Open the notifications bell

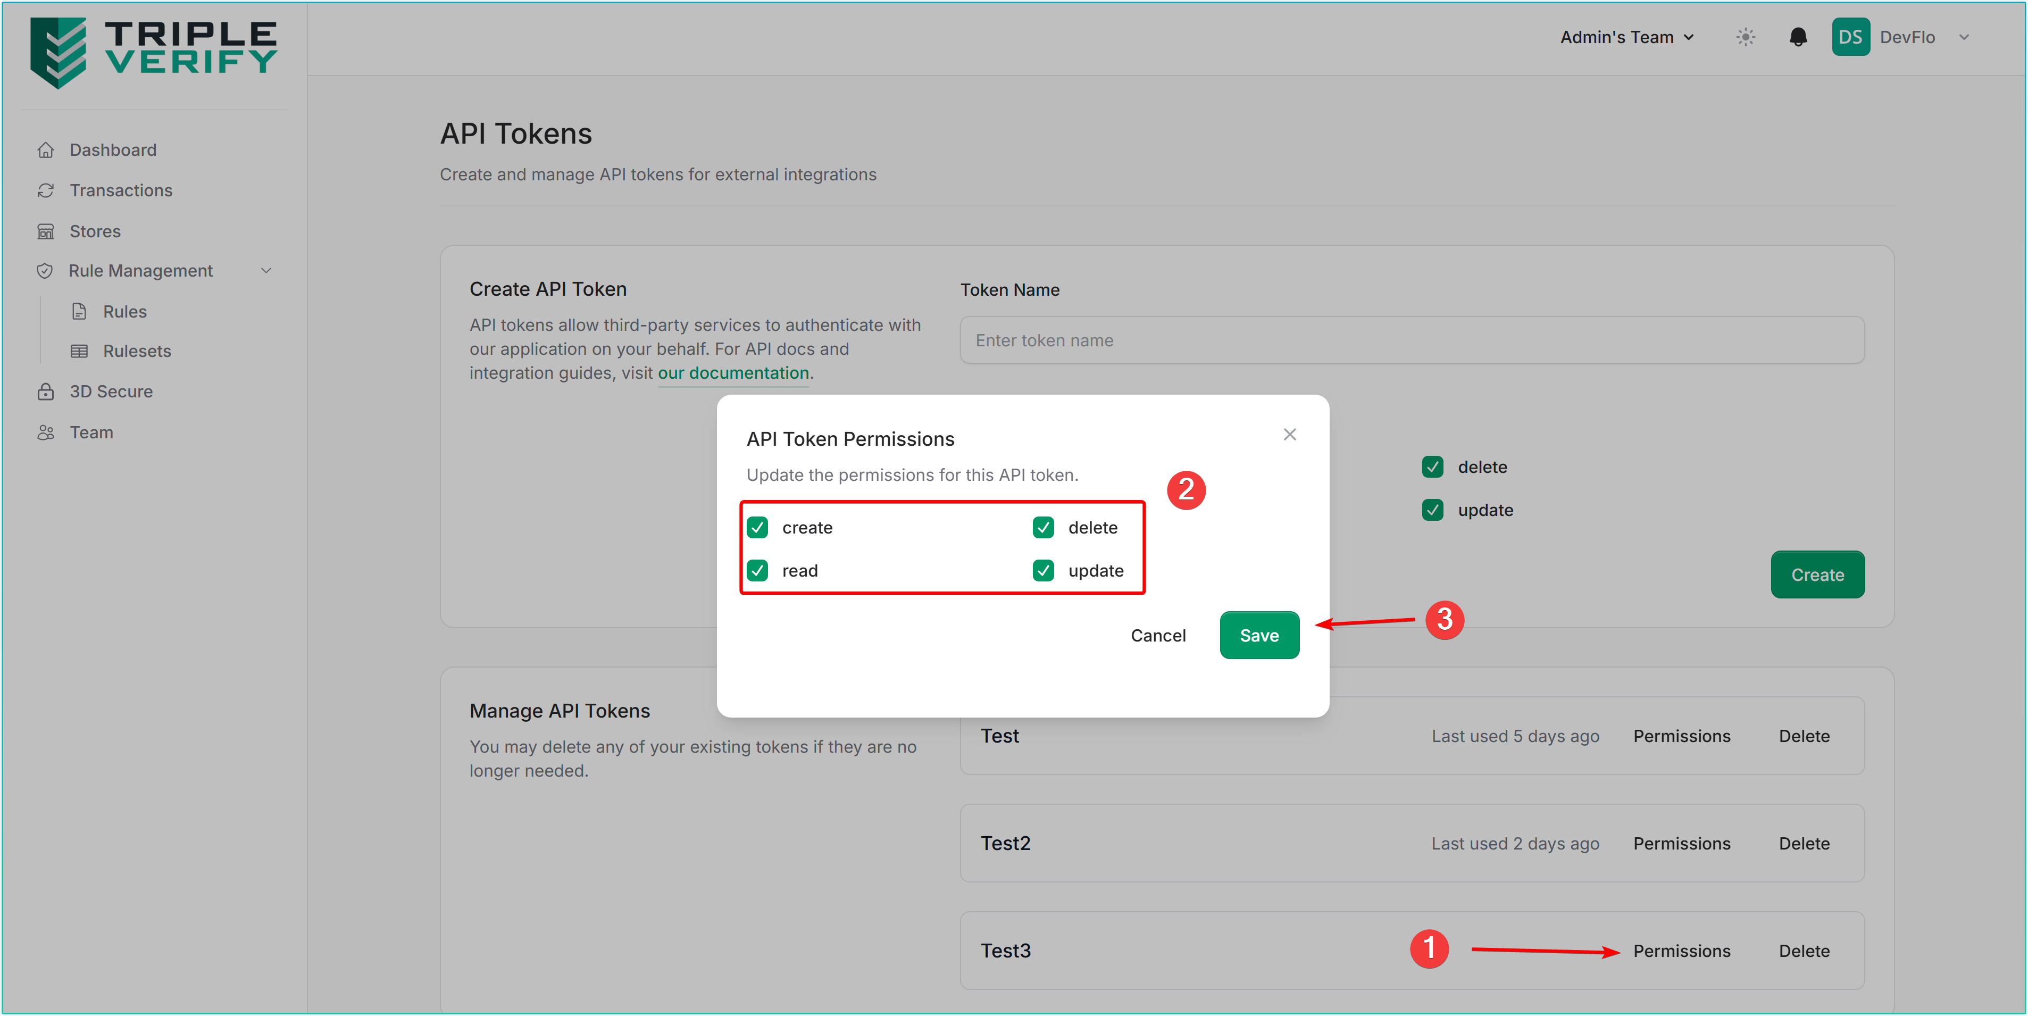pyautogui.click(x=1798, y=37)
